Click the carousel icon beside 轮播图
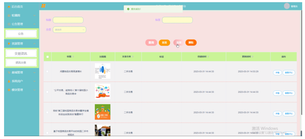 [9, 15]
